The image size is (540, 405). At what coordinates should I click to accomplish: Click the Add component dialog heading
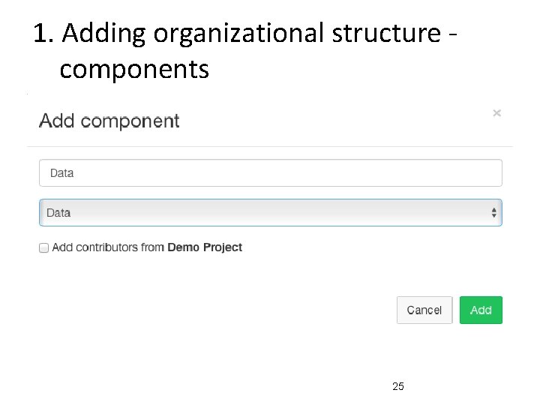pos(109,121)
